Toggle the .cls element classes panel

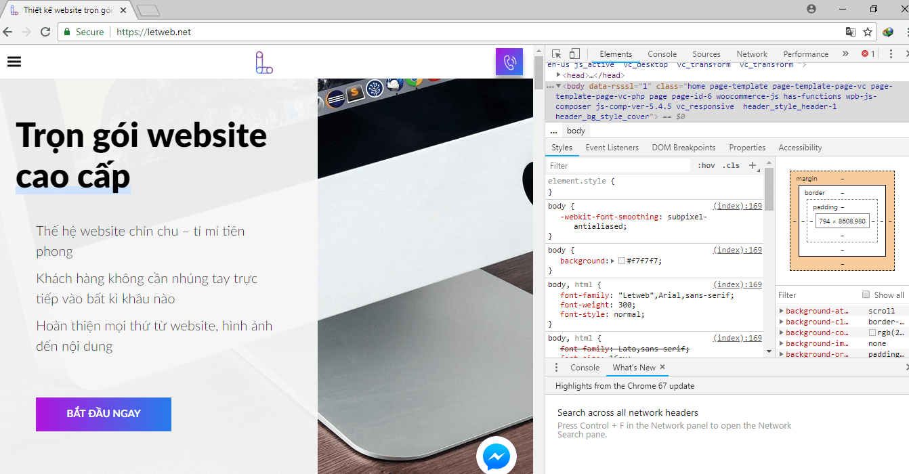[x=731, y=165]
